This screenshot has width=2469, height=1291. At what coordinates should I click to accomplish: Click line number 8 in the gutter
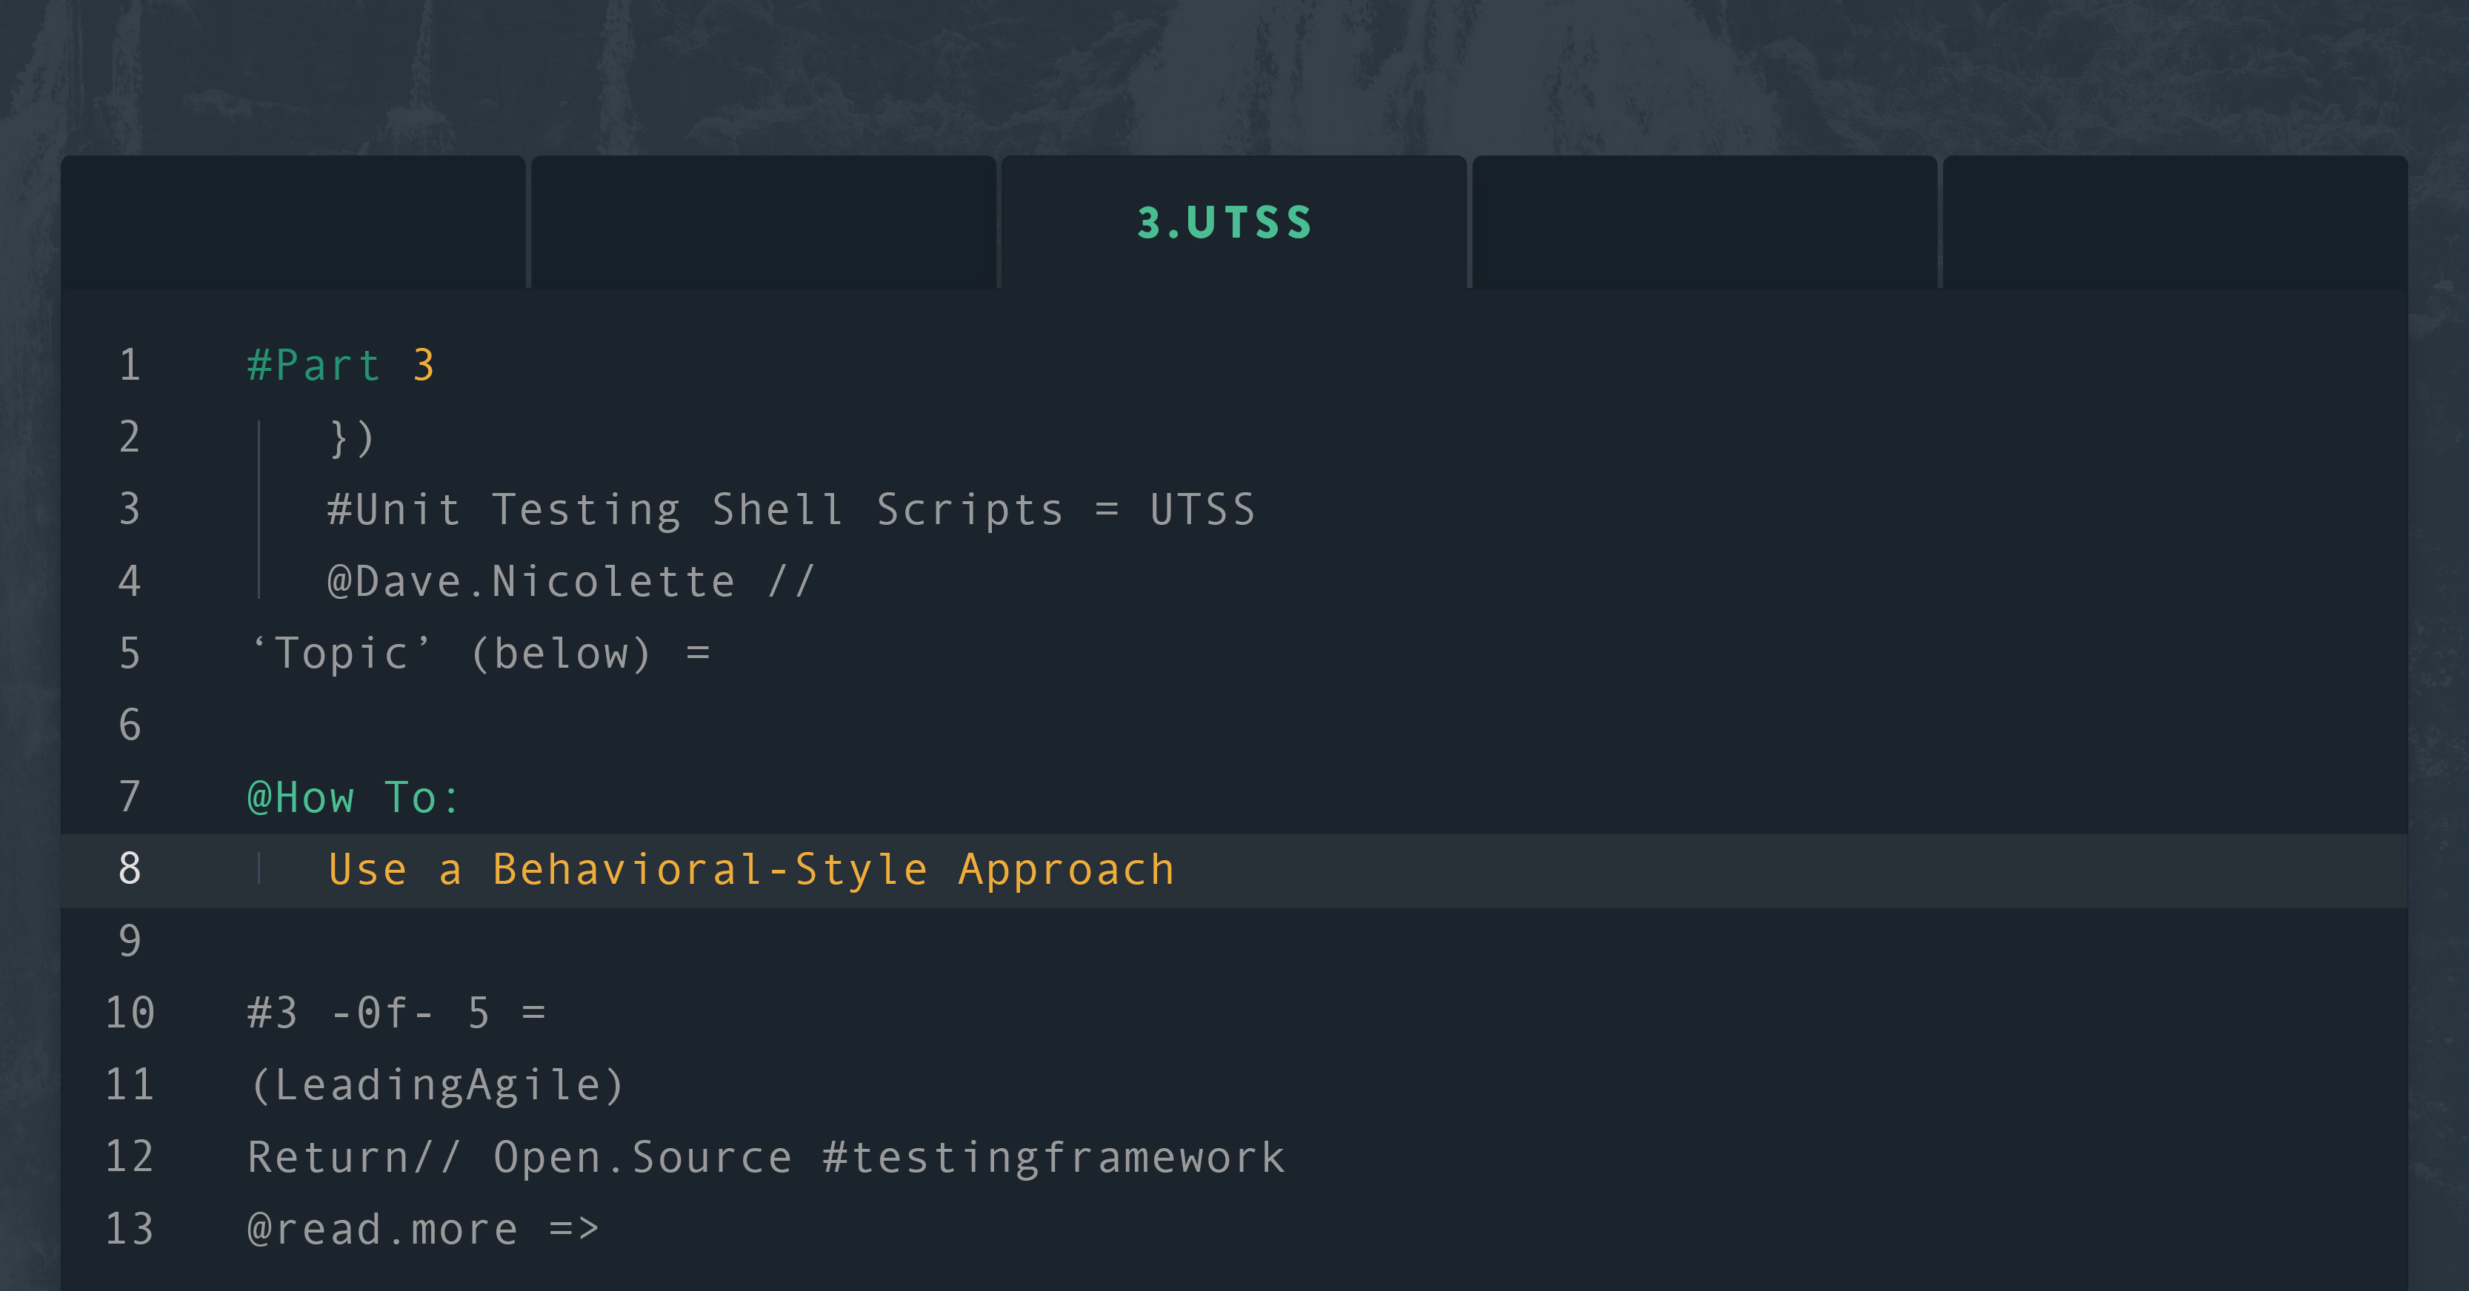click(x=130, y=870)
